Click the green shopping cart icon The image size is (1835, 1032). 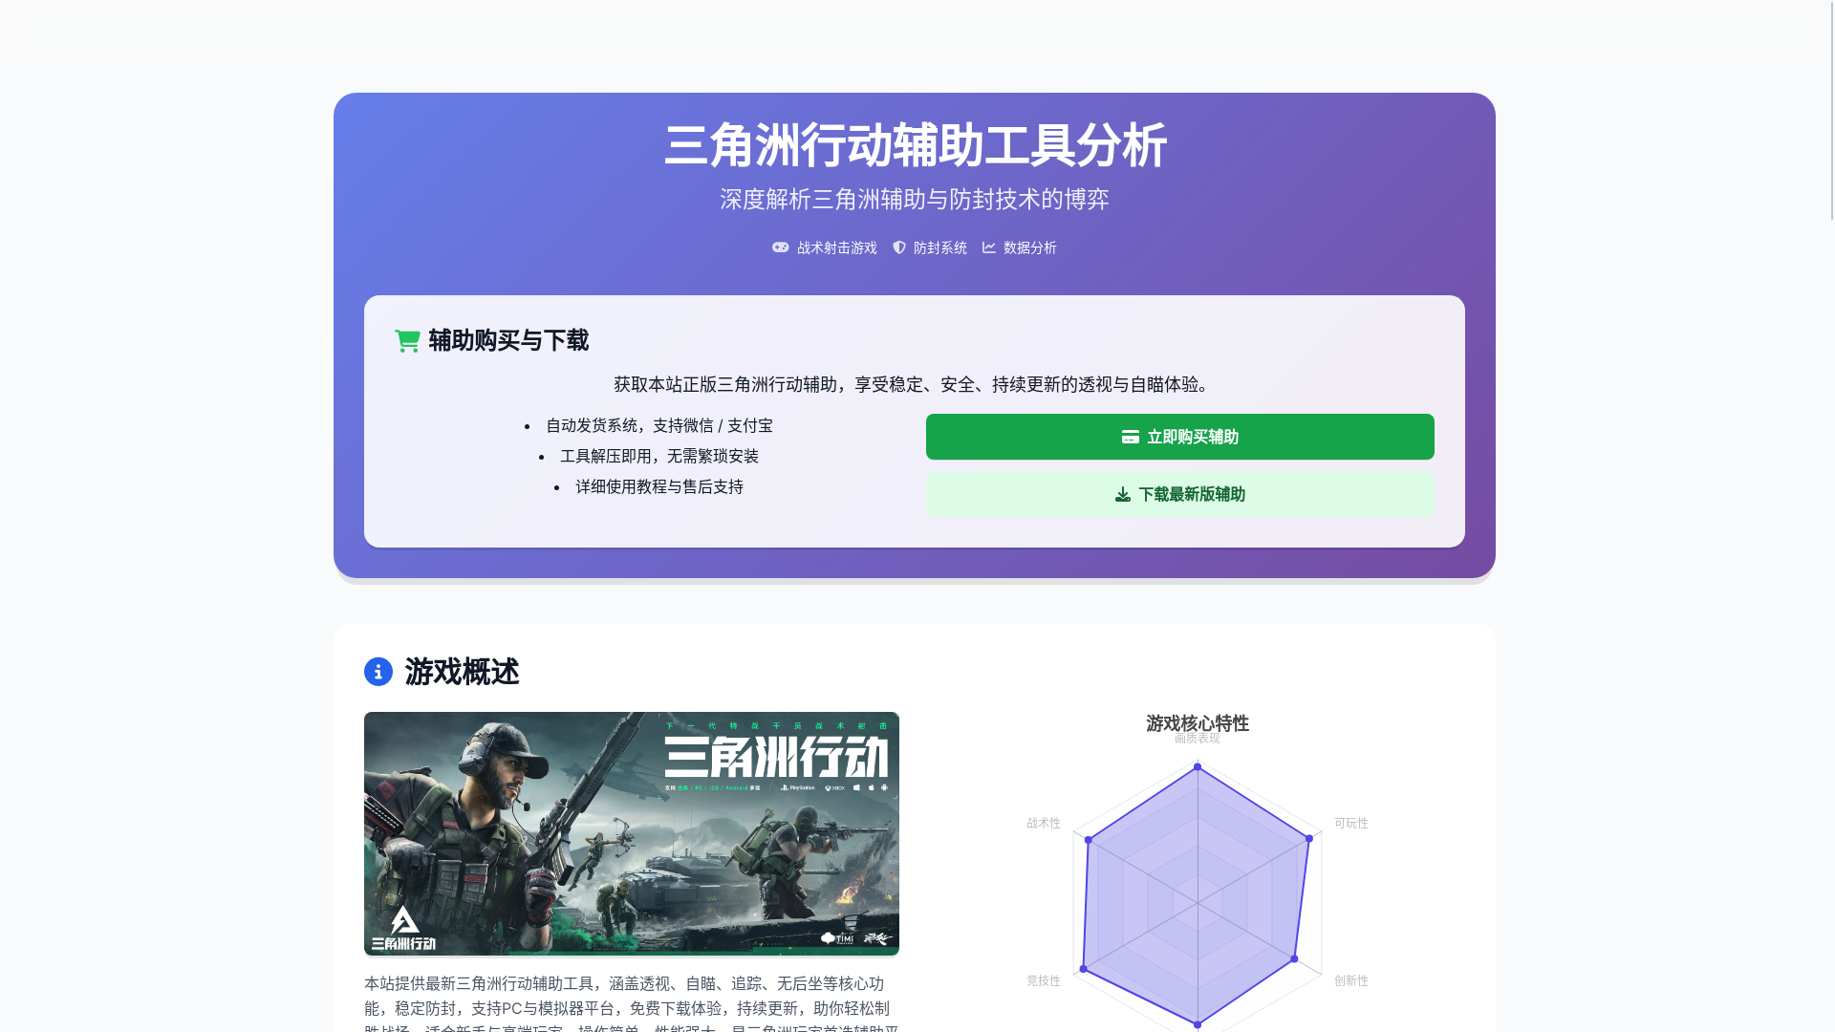click(407, 340)
